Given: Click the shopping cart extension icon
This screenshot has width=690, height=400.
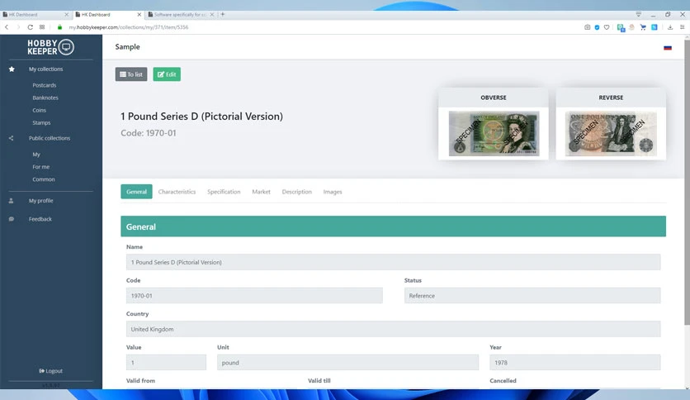Looking at the screenshot, I should tap(643, 27).
